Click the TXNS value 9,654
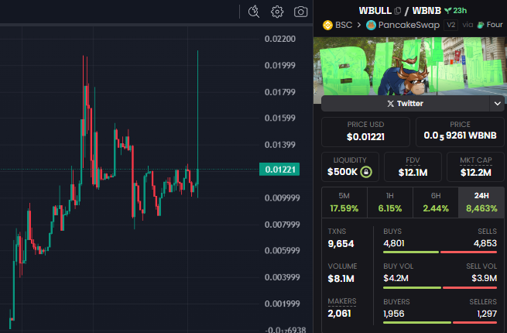 [x=341, y=244]
